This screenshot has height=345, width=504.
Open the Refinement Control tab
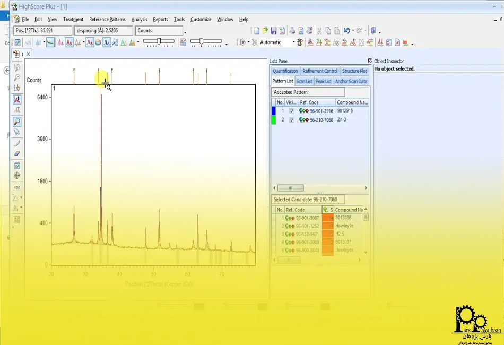click(x=320, y=71)
